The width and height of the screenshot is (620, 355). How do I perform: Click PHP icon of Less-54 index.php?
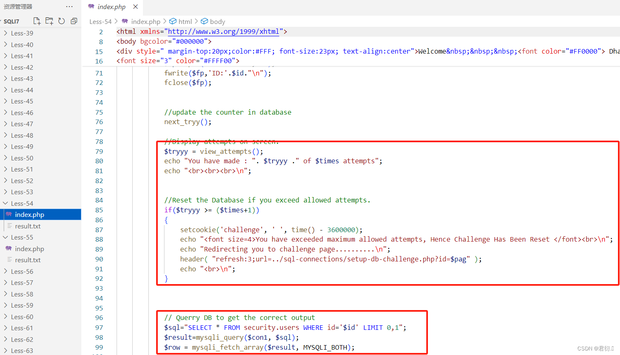[9, 214]
